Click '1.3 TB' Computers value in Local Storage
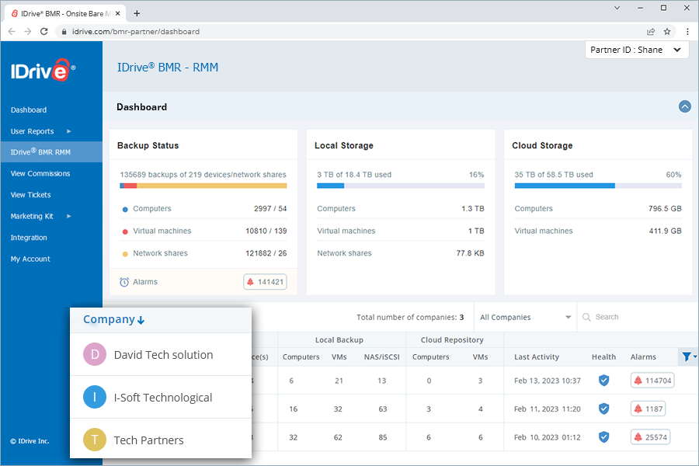699x466 pixels. coord(473,208)
